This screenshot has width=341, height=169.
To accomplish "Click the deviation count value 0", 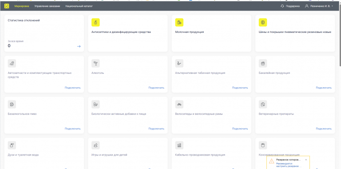I will click(x=9, y=46).
